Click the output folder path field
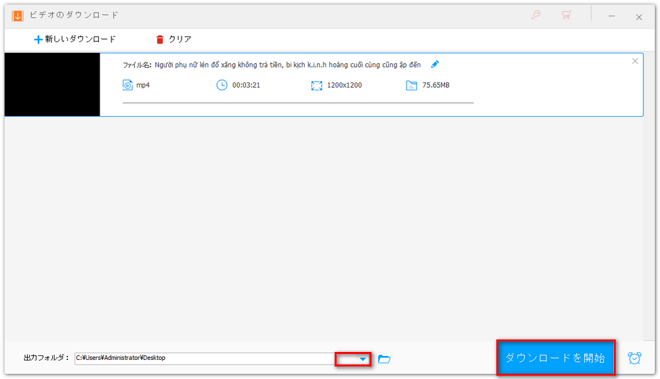The height and width of the screenshot is (379, 660). point(205,358)
